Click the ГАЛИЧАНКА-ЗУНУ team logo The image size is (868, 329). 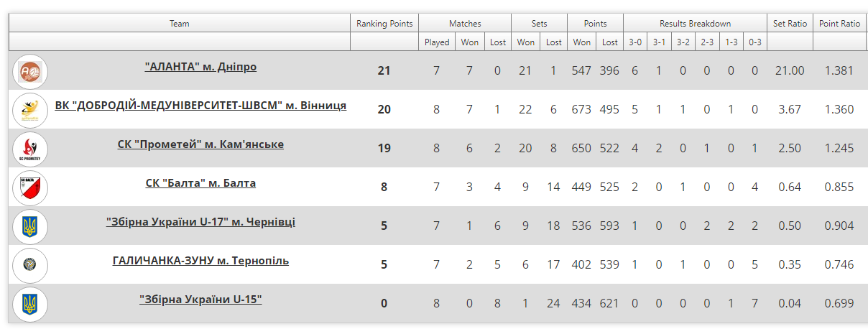(30, 266)
